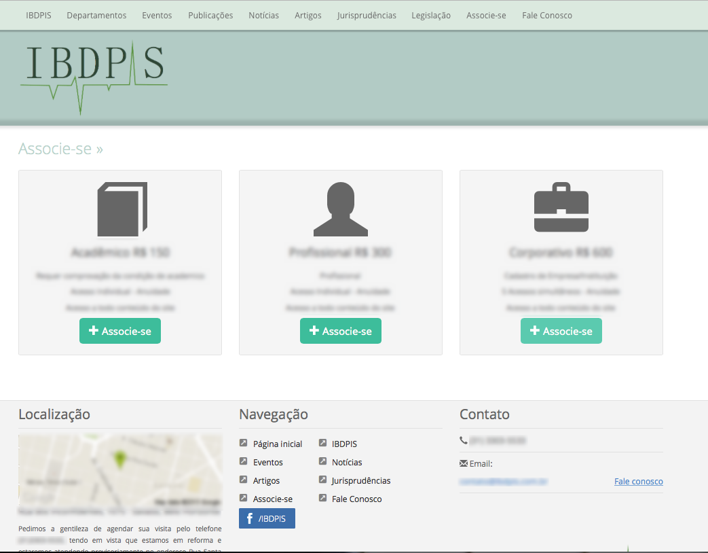
Task: Click the person icon for Profissional plan
Action: coord(341,209)
